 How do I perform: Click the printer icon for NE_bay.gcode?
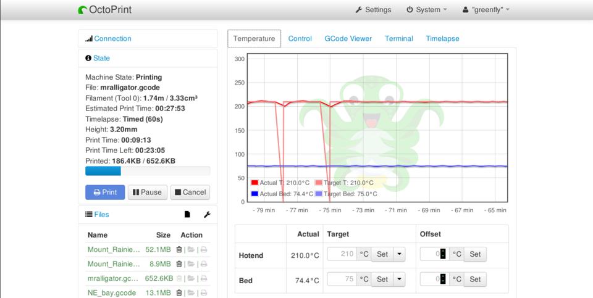pyautogui.click(x=204, y=292)
